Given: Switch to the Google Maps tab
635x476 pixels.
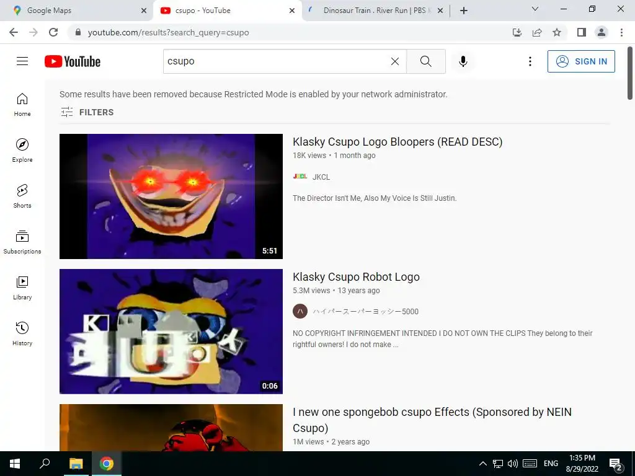Looking at the screenshot, I should tap(75, 11).
